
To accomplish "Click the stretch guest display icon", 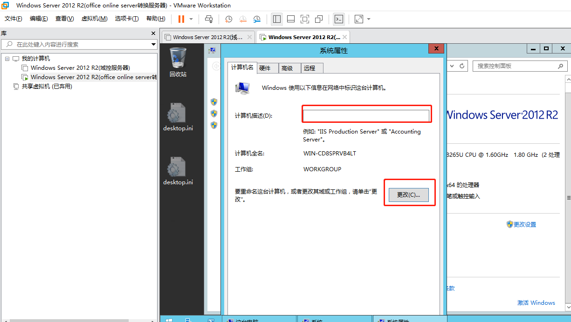I will [359, 19].
